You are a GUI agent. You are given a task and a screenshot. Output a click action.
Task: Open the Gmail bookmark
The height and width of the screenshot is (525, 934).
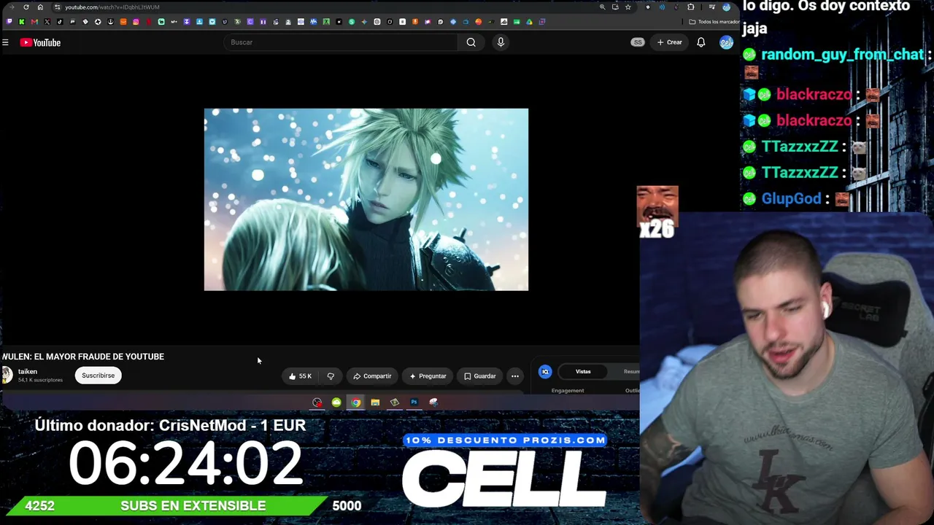[34, 22]
